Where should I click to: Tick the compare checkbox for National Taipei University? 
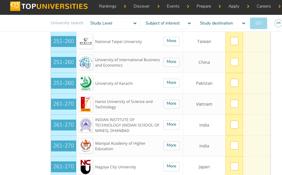click(234, 41)
